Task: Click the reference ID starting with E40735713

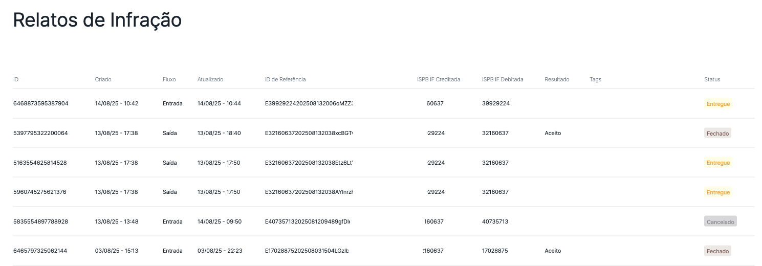Action: (x=307, y=221)
